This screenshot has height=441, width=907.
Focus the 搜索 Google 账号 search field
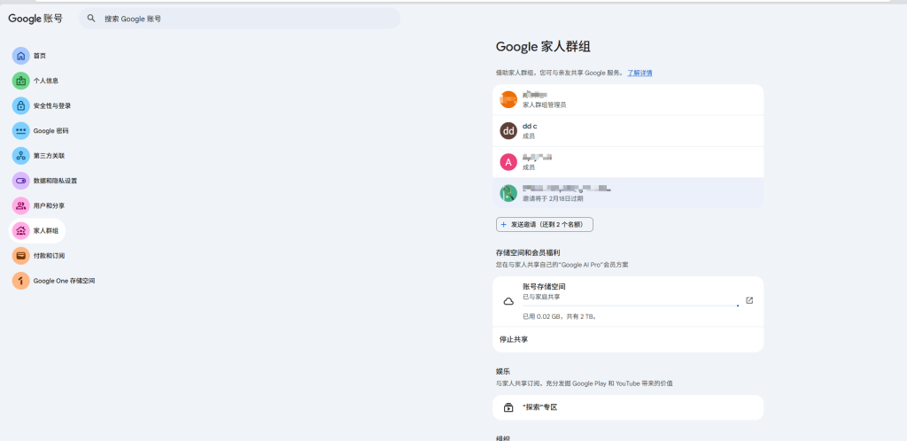pos(239,19)
